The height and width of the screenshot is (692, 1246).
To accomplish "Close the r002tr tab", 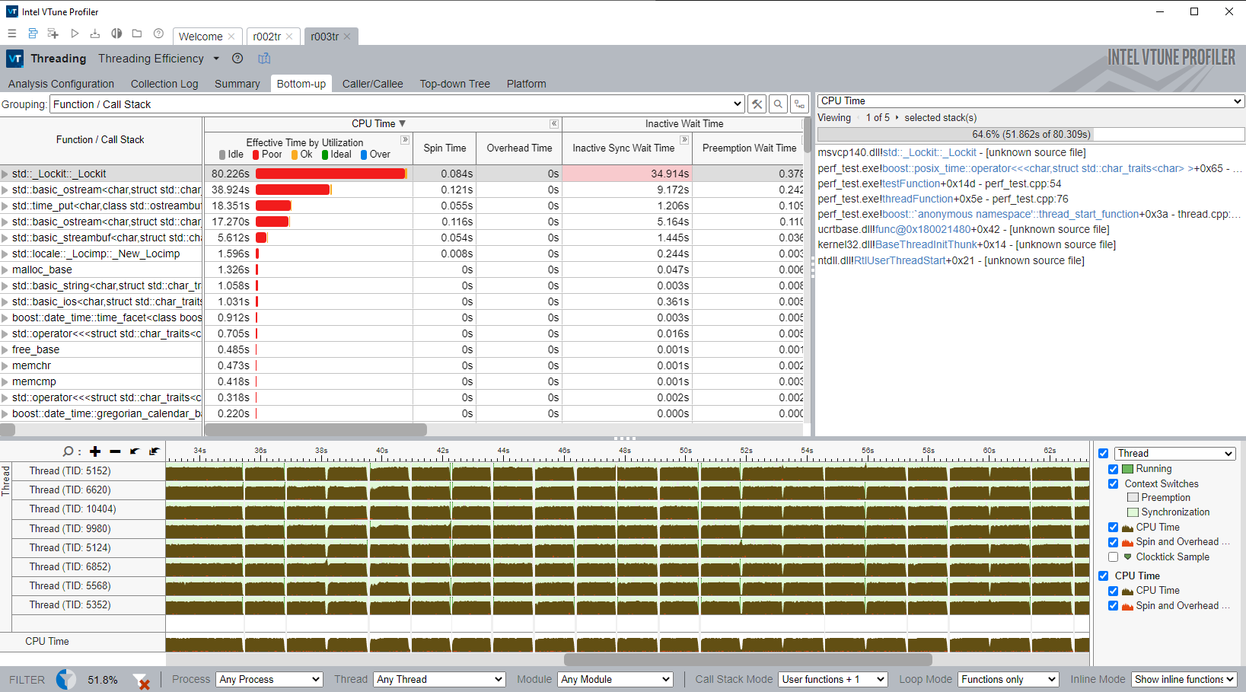I will 289,37.
